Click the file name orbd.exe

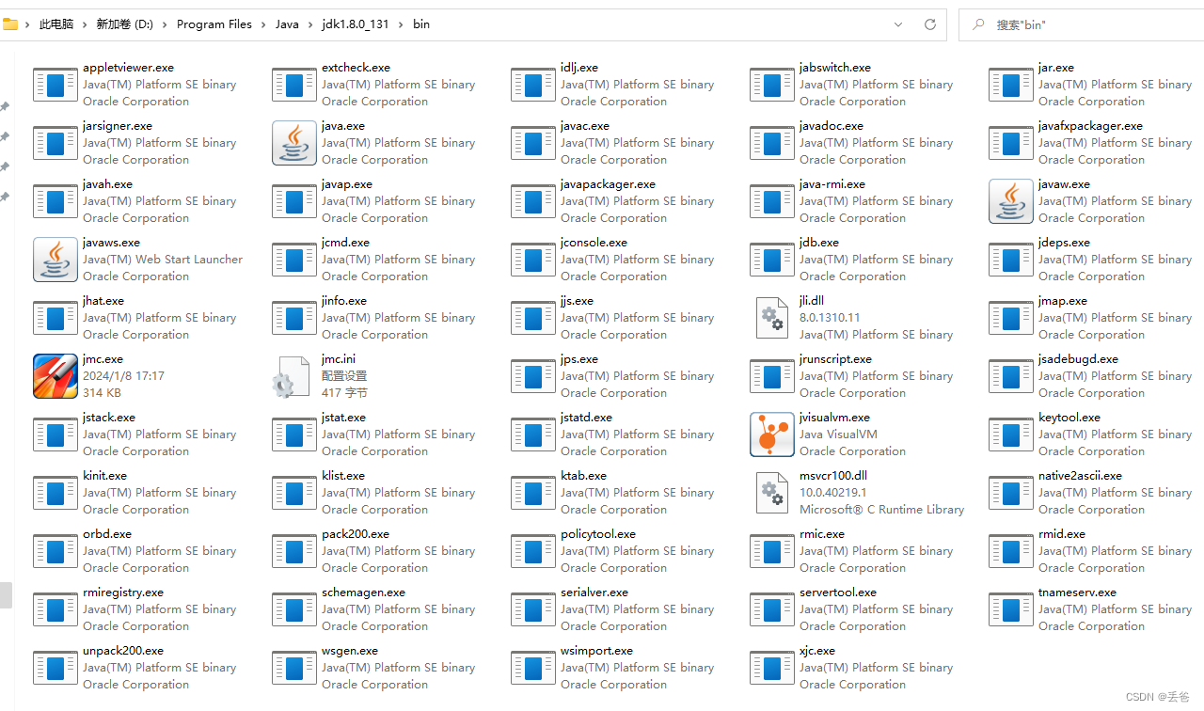[107, 534]
